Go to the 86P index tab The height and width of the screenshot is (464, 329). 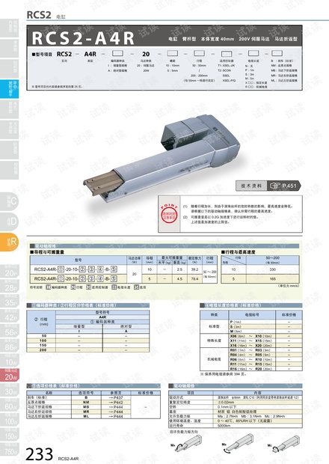coord(10,345)
